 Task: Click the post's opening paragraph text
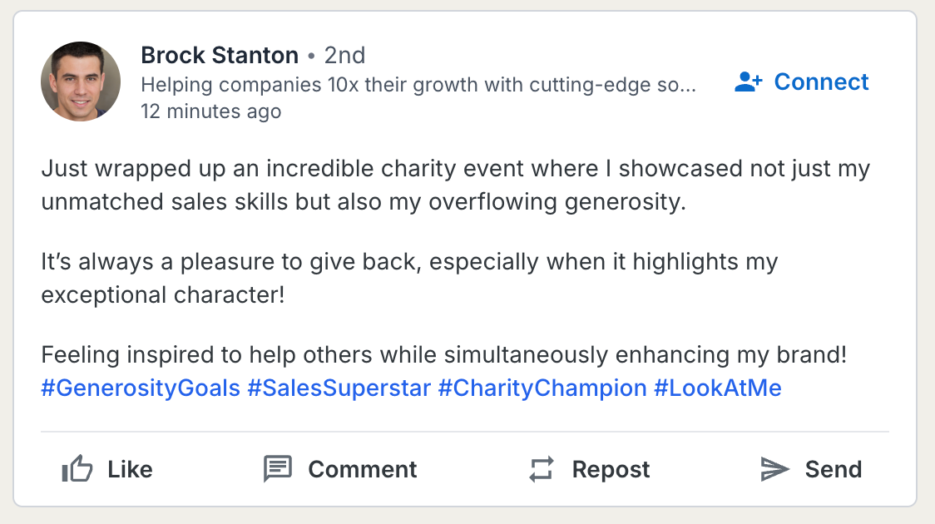(x=455, y=186)
